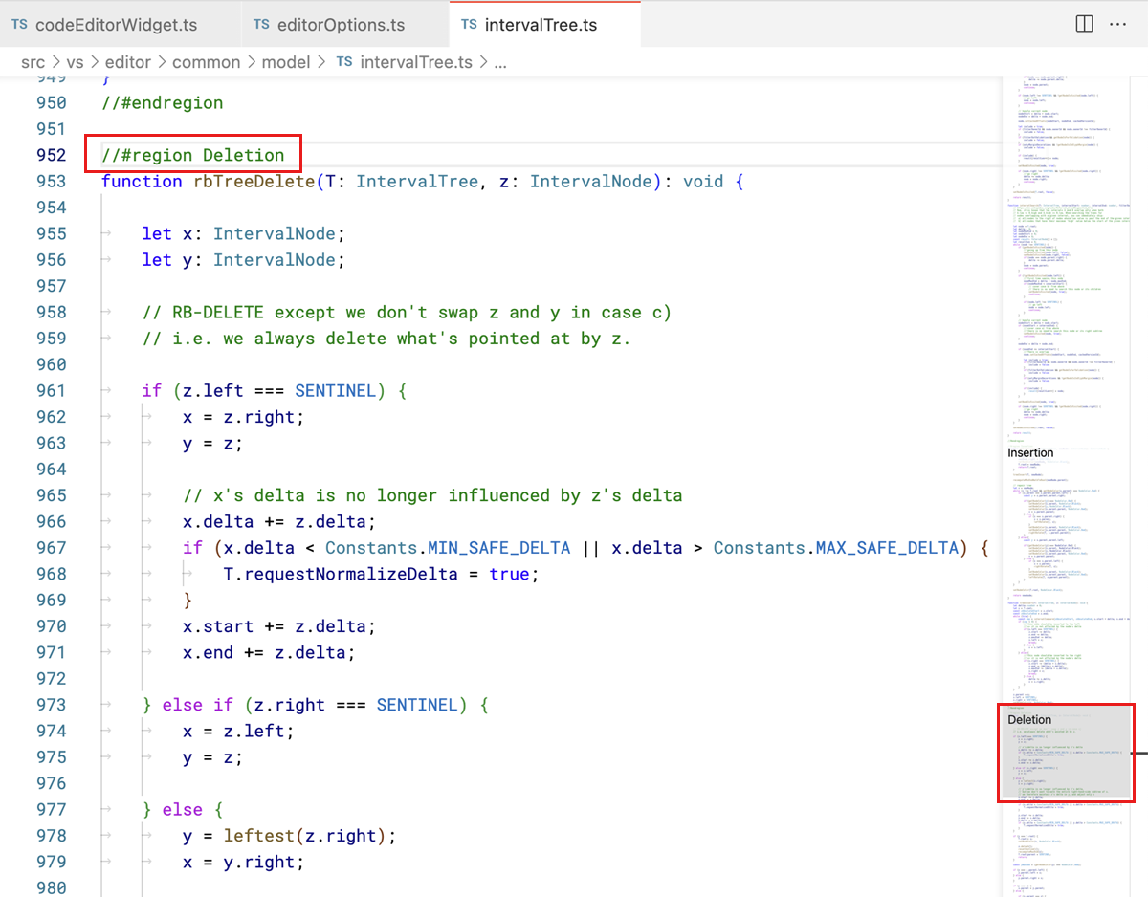Viewport: 1148px width, 897px height.
Task: Click line number 980 to select the line
Action: [x=51, y=887]
